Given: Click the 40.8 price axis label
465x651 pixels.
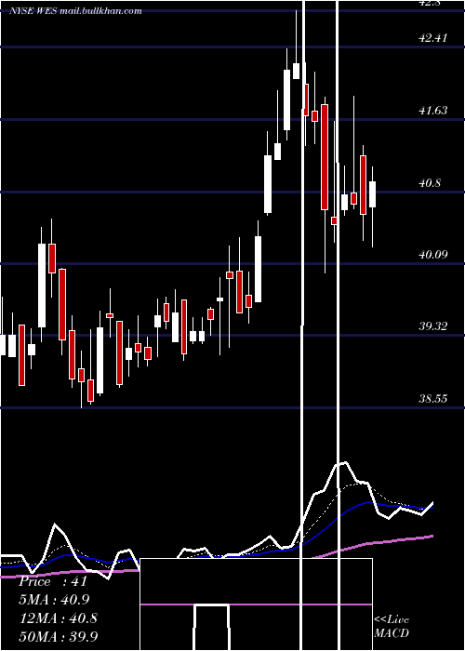Looking at the screenshot, I should point(430,182).
